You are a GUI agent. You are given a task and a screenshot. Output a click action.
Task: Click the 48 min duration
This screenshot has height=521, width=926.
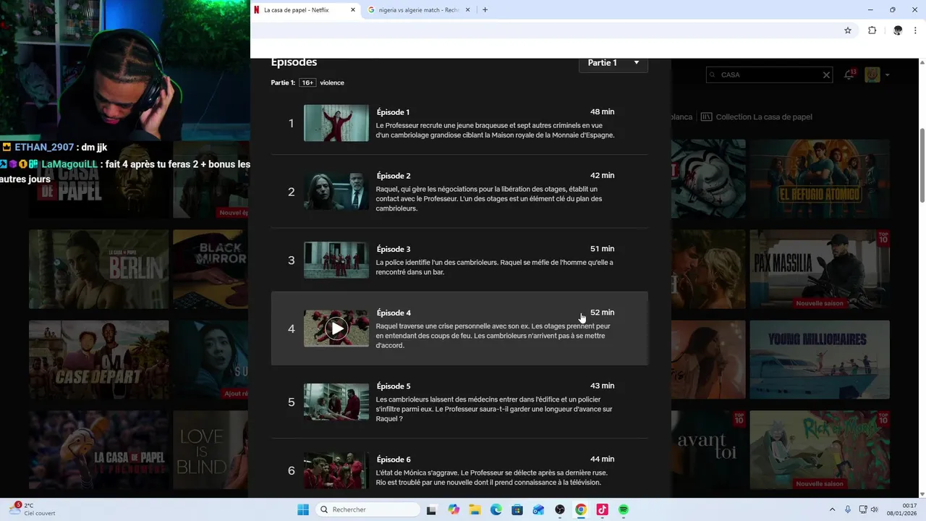602,111
